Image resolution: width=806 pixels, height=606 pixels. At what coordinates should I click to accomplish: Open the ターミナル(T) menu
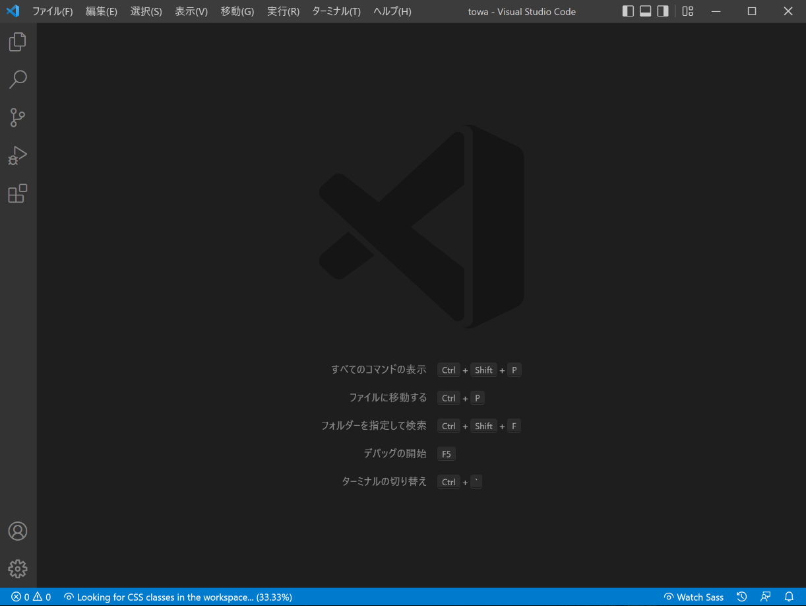[336, 11]
